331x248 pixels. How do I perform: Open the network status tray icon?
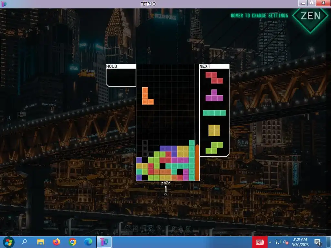(x=278, y=242)
